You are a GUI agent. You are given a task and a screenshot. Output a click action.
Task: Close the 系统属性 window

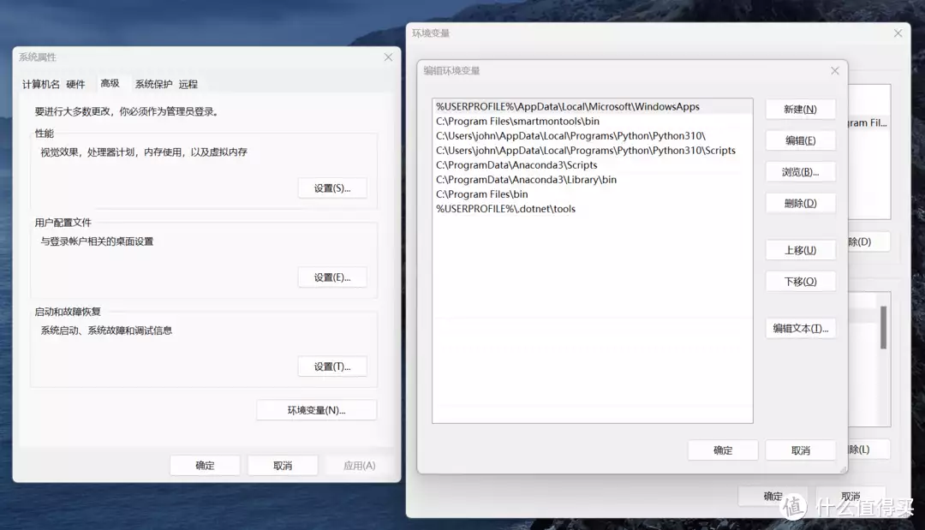(388, 57)
